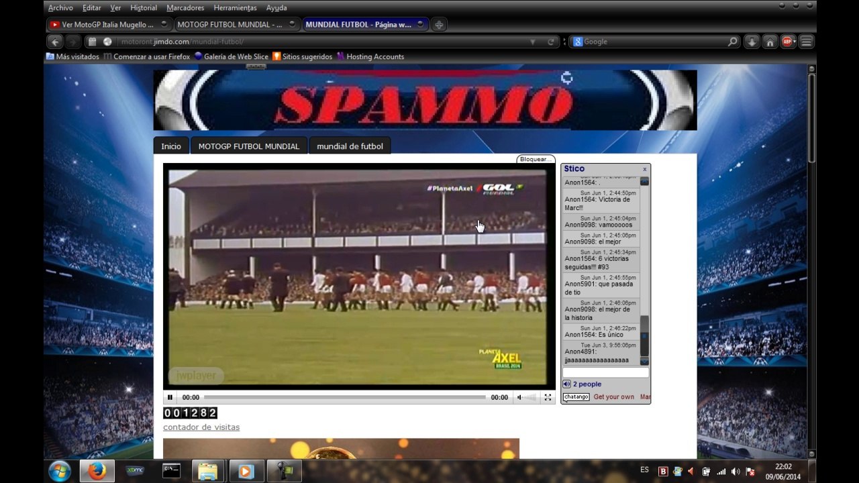This screenshot has width=859, height=483.
Task: Open the MOTOGP FUTBOL MUNDIAL site page
Action: point(249,146)
